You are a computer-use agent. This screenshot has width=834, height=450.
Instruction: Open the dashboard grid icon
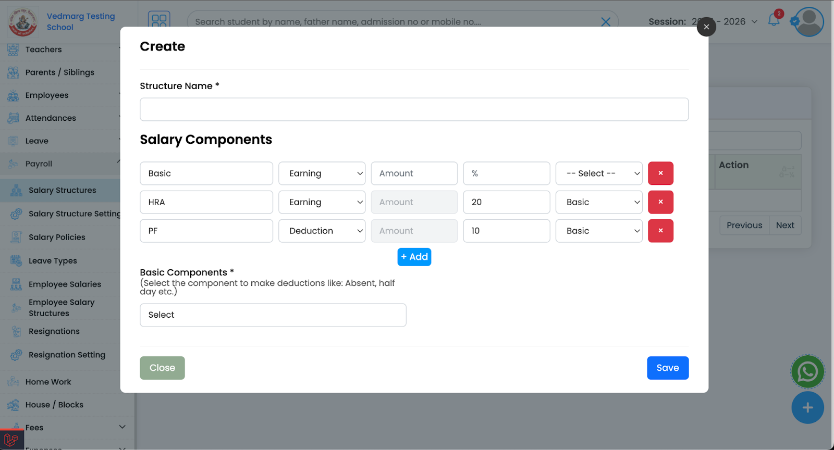click(159, 20)
